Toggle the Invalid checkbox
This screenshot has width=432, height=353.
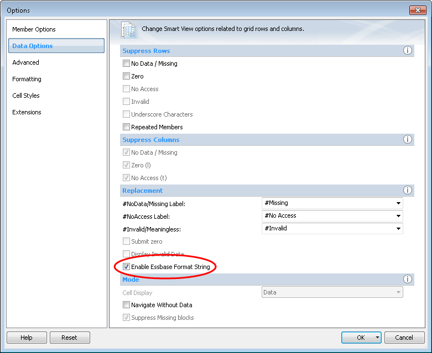click(x=126, y=101)
